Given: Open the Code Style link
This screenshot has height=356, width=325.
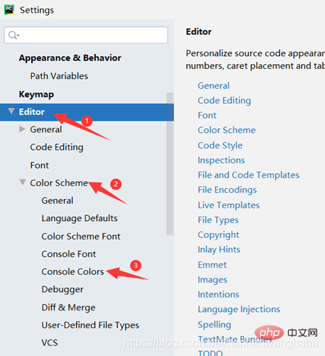Looking at the screenshot, I should [x=220, y=145].
